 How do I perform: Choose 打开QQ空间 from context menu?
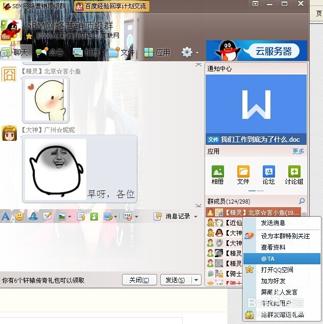point(282,269)
